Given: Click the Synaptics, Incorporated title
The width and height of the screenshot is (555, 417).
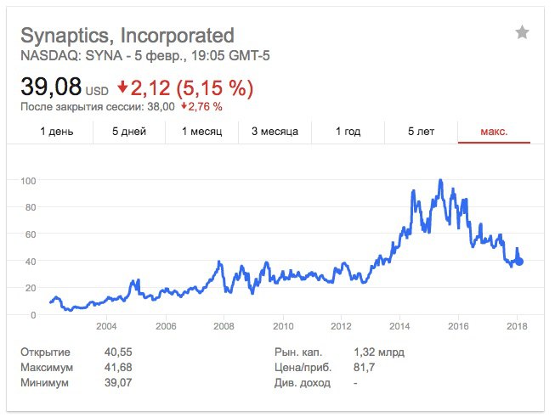Looking at the screenshot, I should tap(127, 36).
